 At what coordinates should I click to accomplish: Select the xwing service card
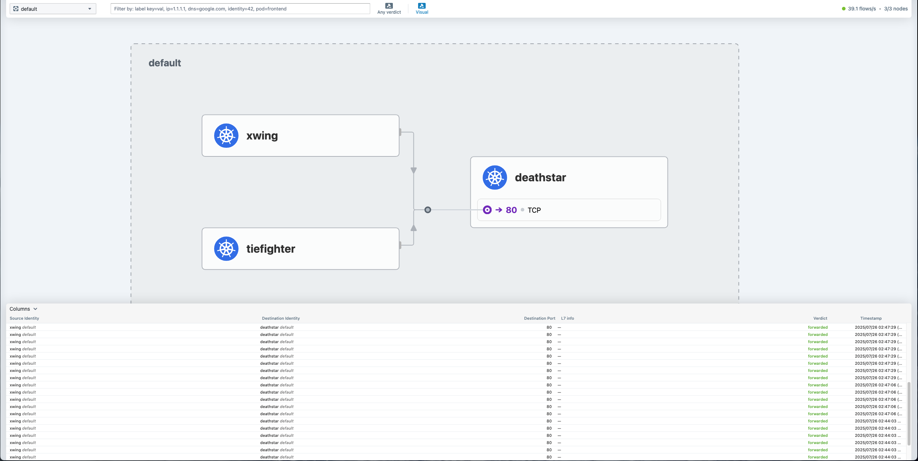[x=324, y=136]
